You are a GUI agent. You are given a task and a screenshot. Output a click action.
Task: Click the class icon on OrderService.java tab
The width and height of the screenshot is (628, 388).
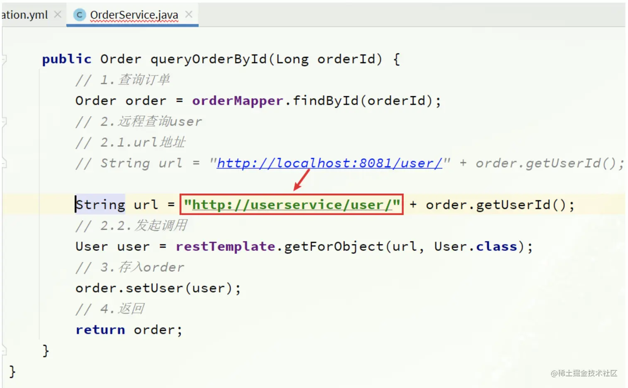[79, 15]
